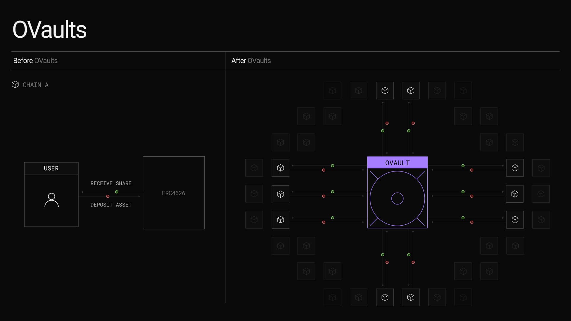
Task: Click the green dot near Receive Share
Action: pyautogui.click(x=117, y=192)
